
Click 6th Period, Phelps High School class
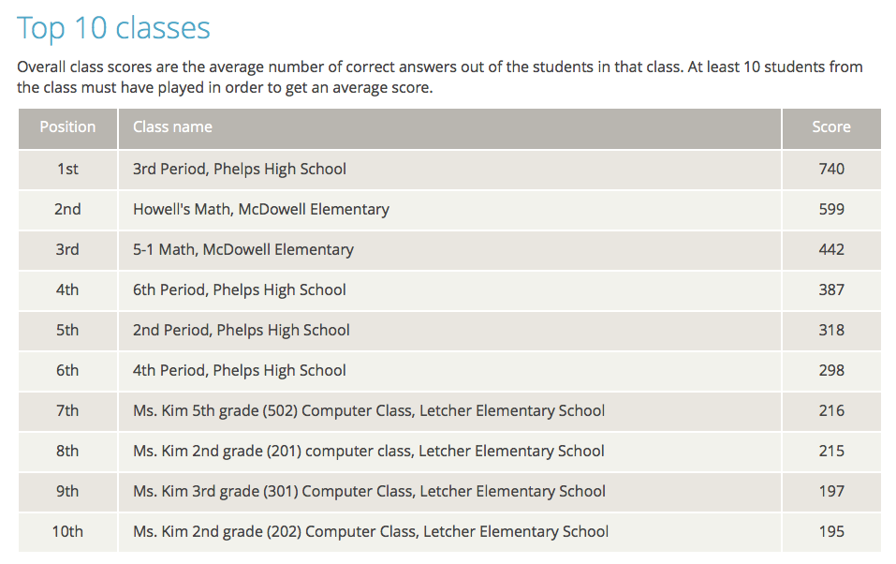click(240, 290)
